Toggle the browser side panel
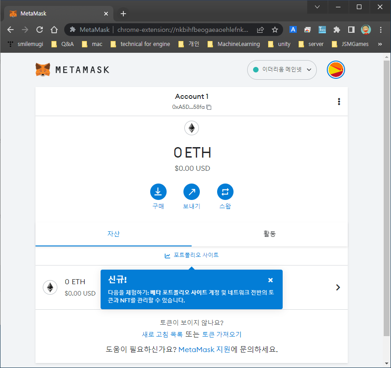 pos(351,30)
